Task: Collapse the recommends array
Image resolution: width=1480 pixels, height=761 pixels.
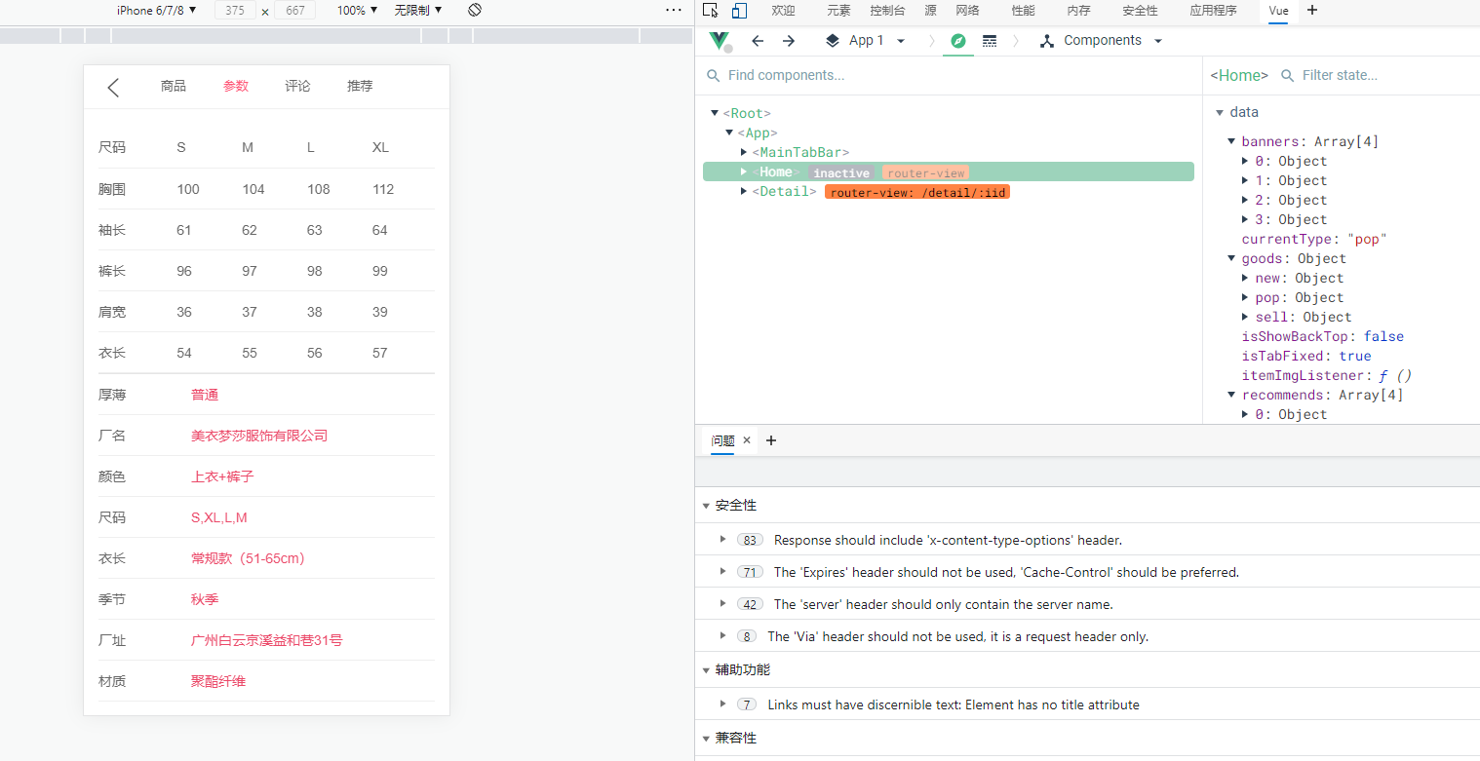Action: point(1231,395)
